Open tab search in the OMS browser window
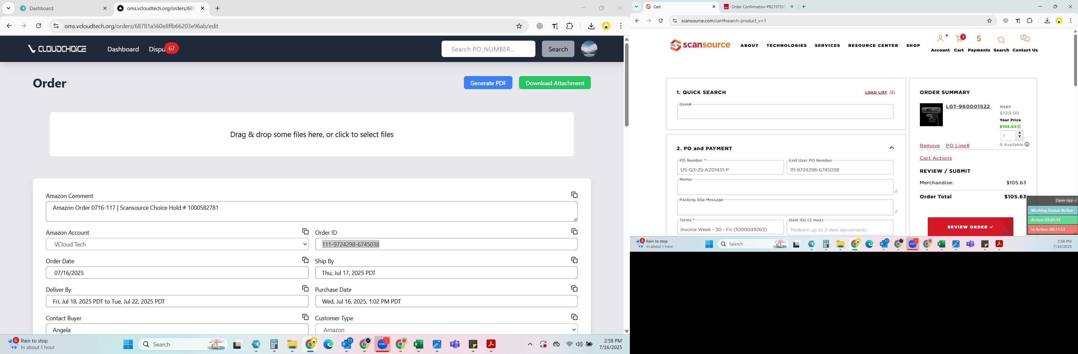Viewport: 1078px width, 354px height. tap(9, 9)
